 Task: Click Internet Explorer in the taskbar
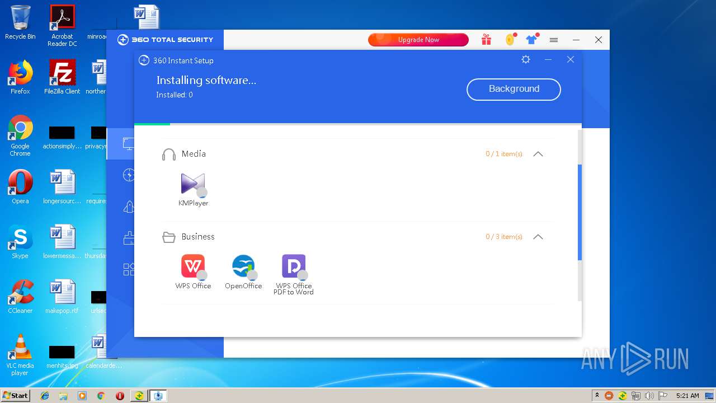[45, 396]
